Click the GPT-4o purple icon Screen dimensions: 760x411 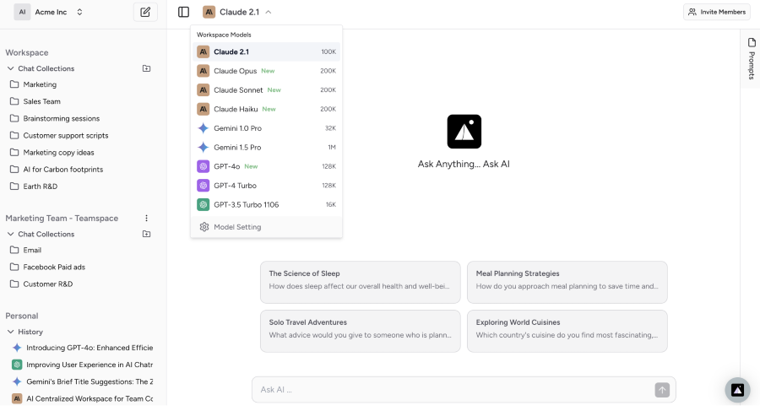(203, 166)
